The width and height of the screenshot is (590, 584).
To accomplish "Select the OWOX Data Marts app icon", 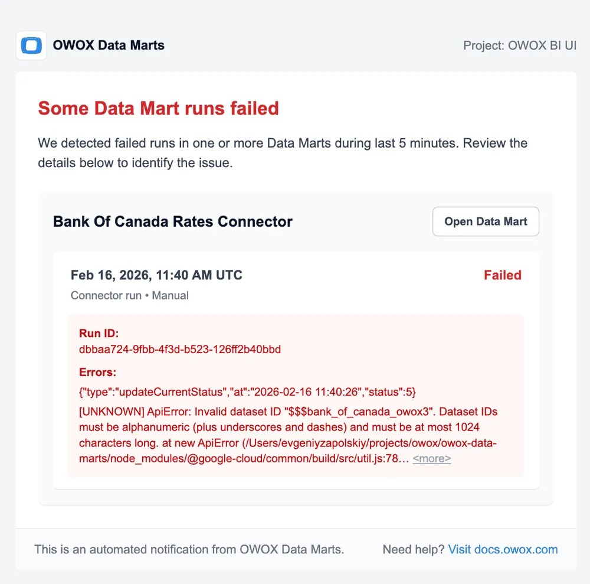I will [x=31, y=45].
